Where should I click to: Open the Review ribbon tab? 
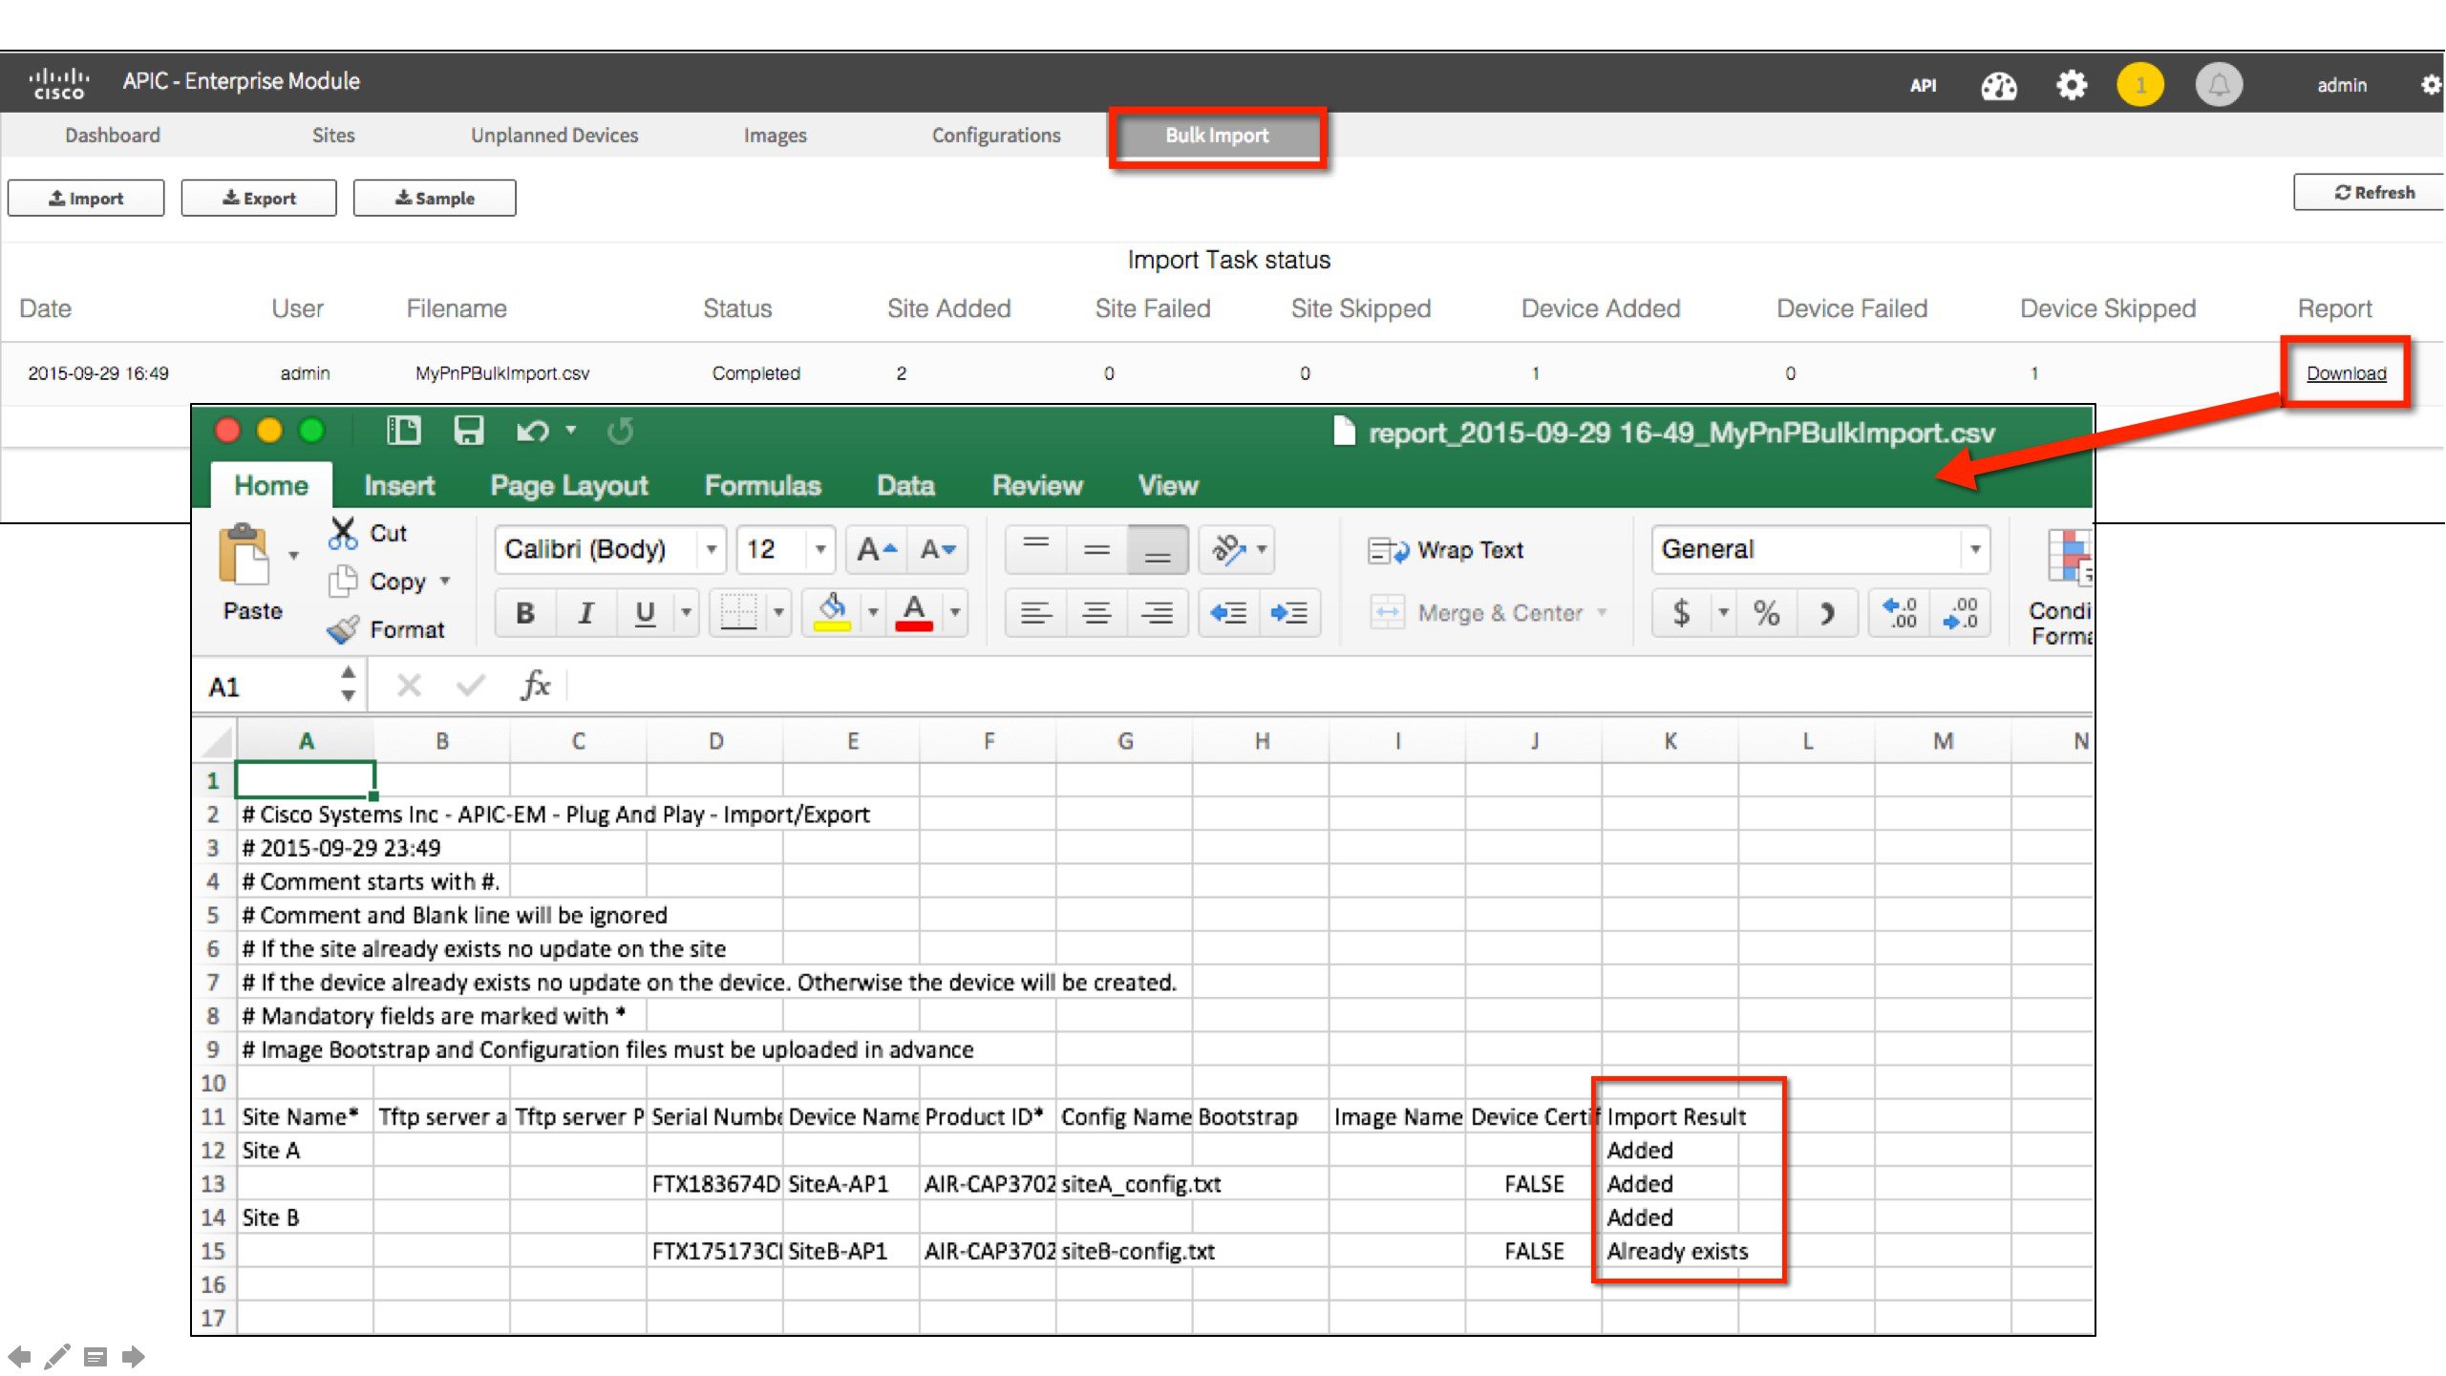click(1037, 486)
